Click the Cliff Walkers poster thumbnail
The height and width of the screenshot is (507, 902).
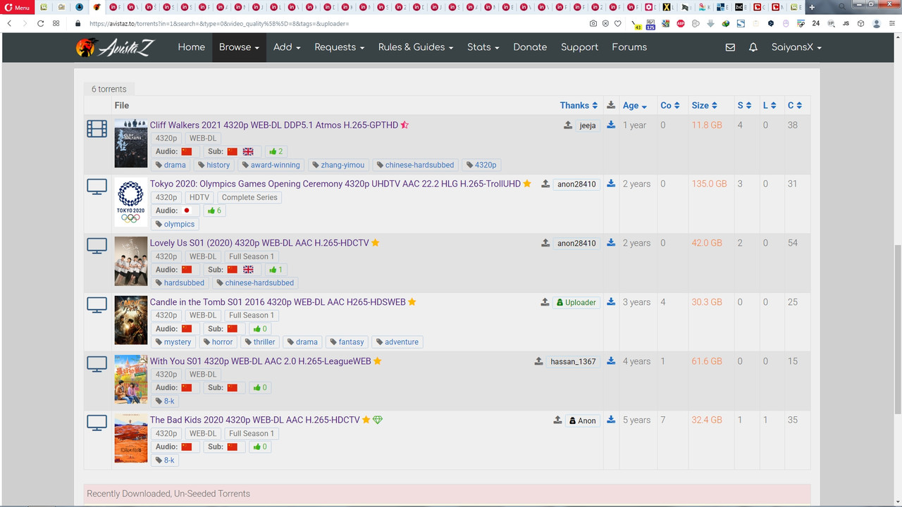pyautogui.click(x=131, y=143)
